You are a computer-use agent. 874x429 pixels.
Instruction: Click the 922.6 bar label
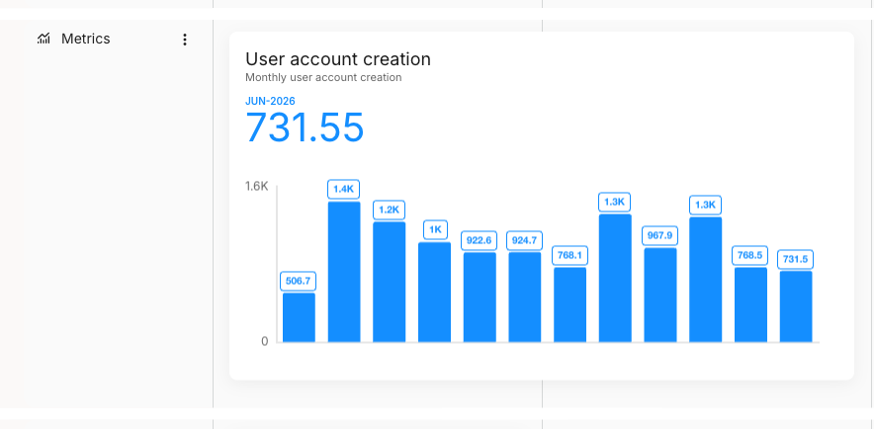tap(479, 240)
